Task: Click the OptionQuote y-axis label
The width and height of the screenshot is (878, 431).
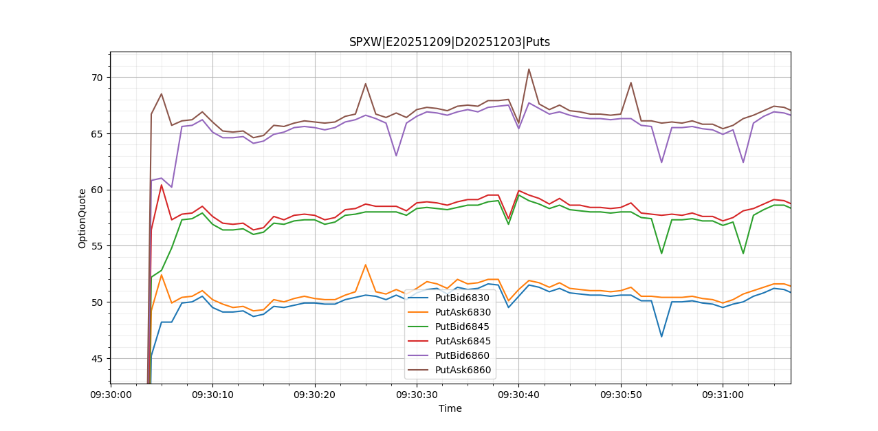Action: coord(83,218)
